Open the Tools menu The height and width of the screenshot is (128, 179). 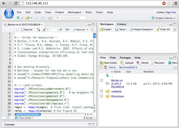[99, 12]
